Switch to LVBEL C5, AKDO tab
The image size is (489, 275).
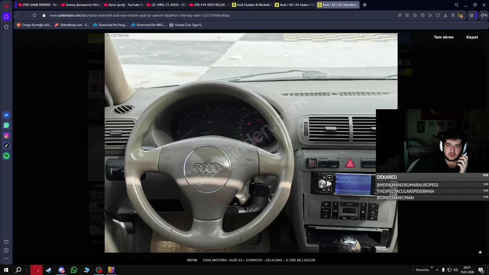pyautogui.click(x=166, y=5)
